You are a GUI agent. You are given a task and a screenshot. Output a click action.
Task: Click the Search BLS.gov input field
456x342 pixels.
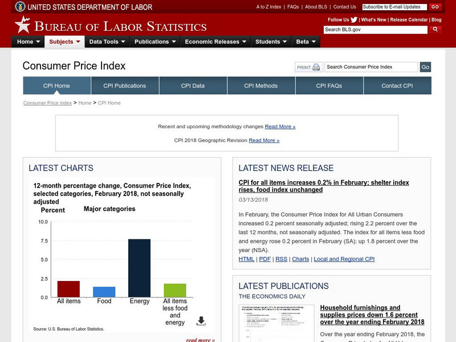pyautogui.click(x=376, y=30)
